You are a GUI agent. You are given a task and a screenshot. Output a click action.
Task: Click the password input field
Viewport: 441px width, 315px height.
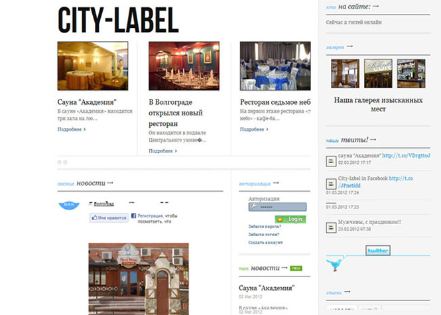tap(277, 207)
